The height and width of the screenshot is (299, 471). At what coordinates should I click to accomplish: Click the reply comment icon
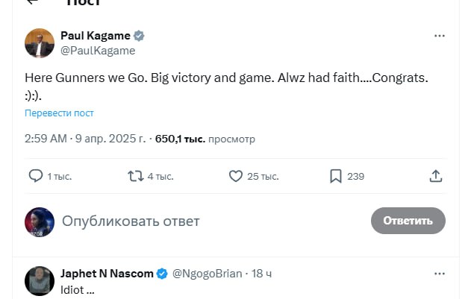coord(35,176)
